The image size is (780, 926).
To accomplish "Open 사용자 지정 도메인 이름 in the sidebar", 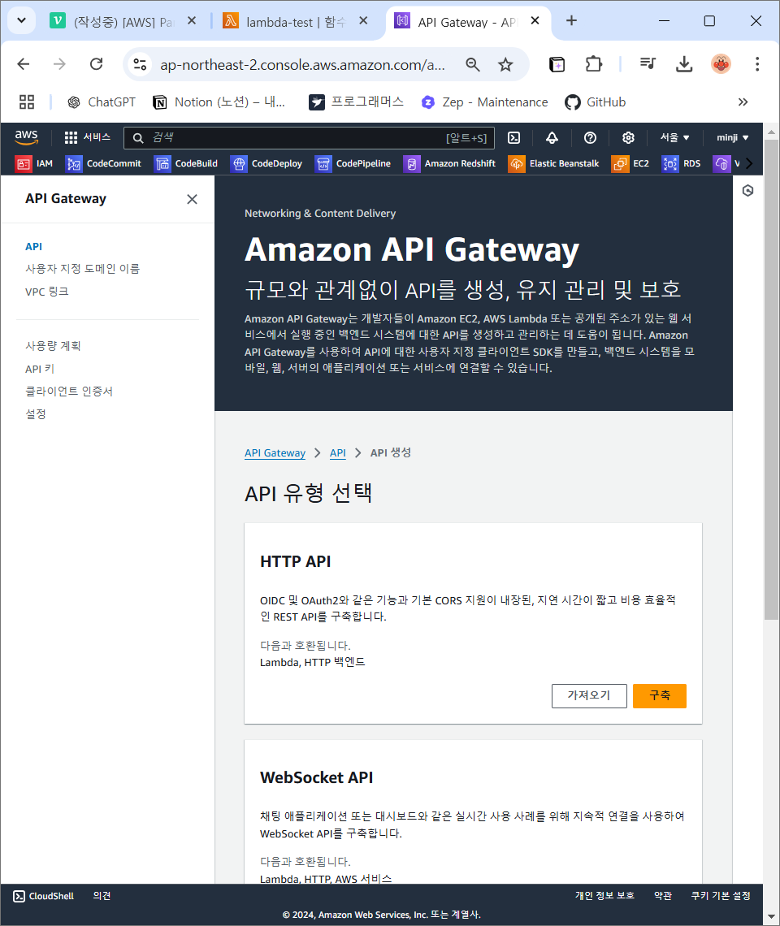I will click(x=83, y=269).
